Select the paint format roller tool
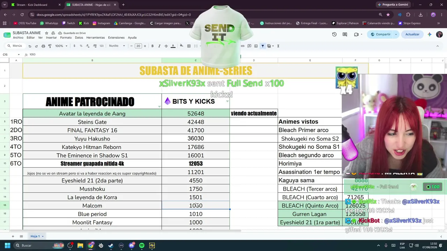The image size is (447, 251). tap(50, 46)
